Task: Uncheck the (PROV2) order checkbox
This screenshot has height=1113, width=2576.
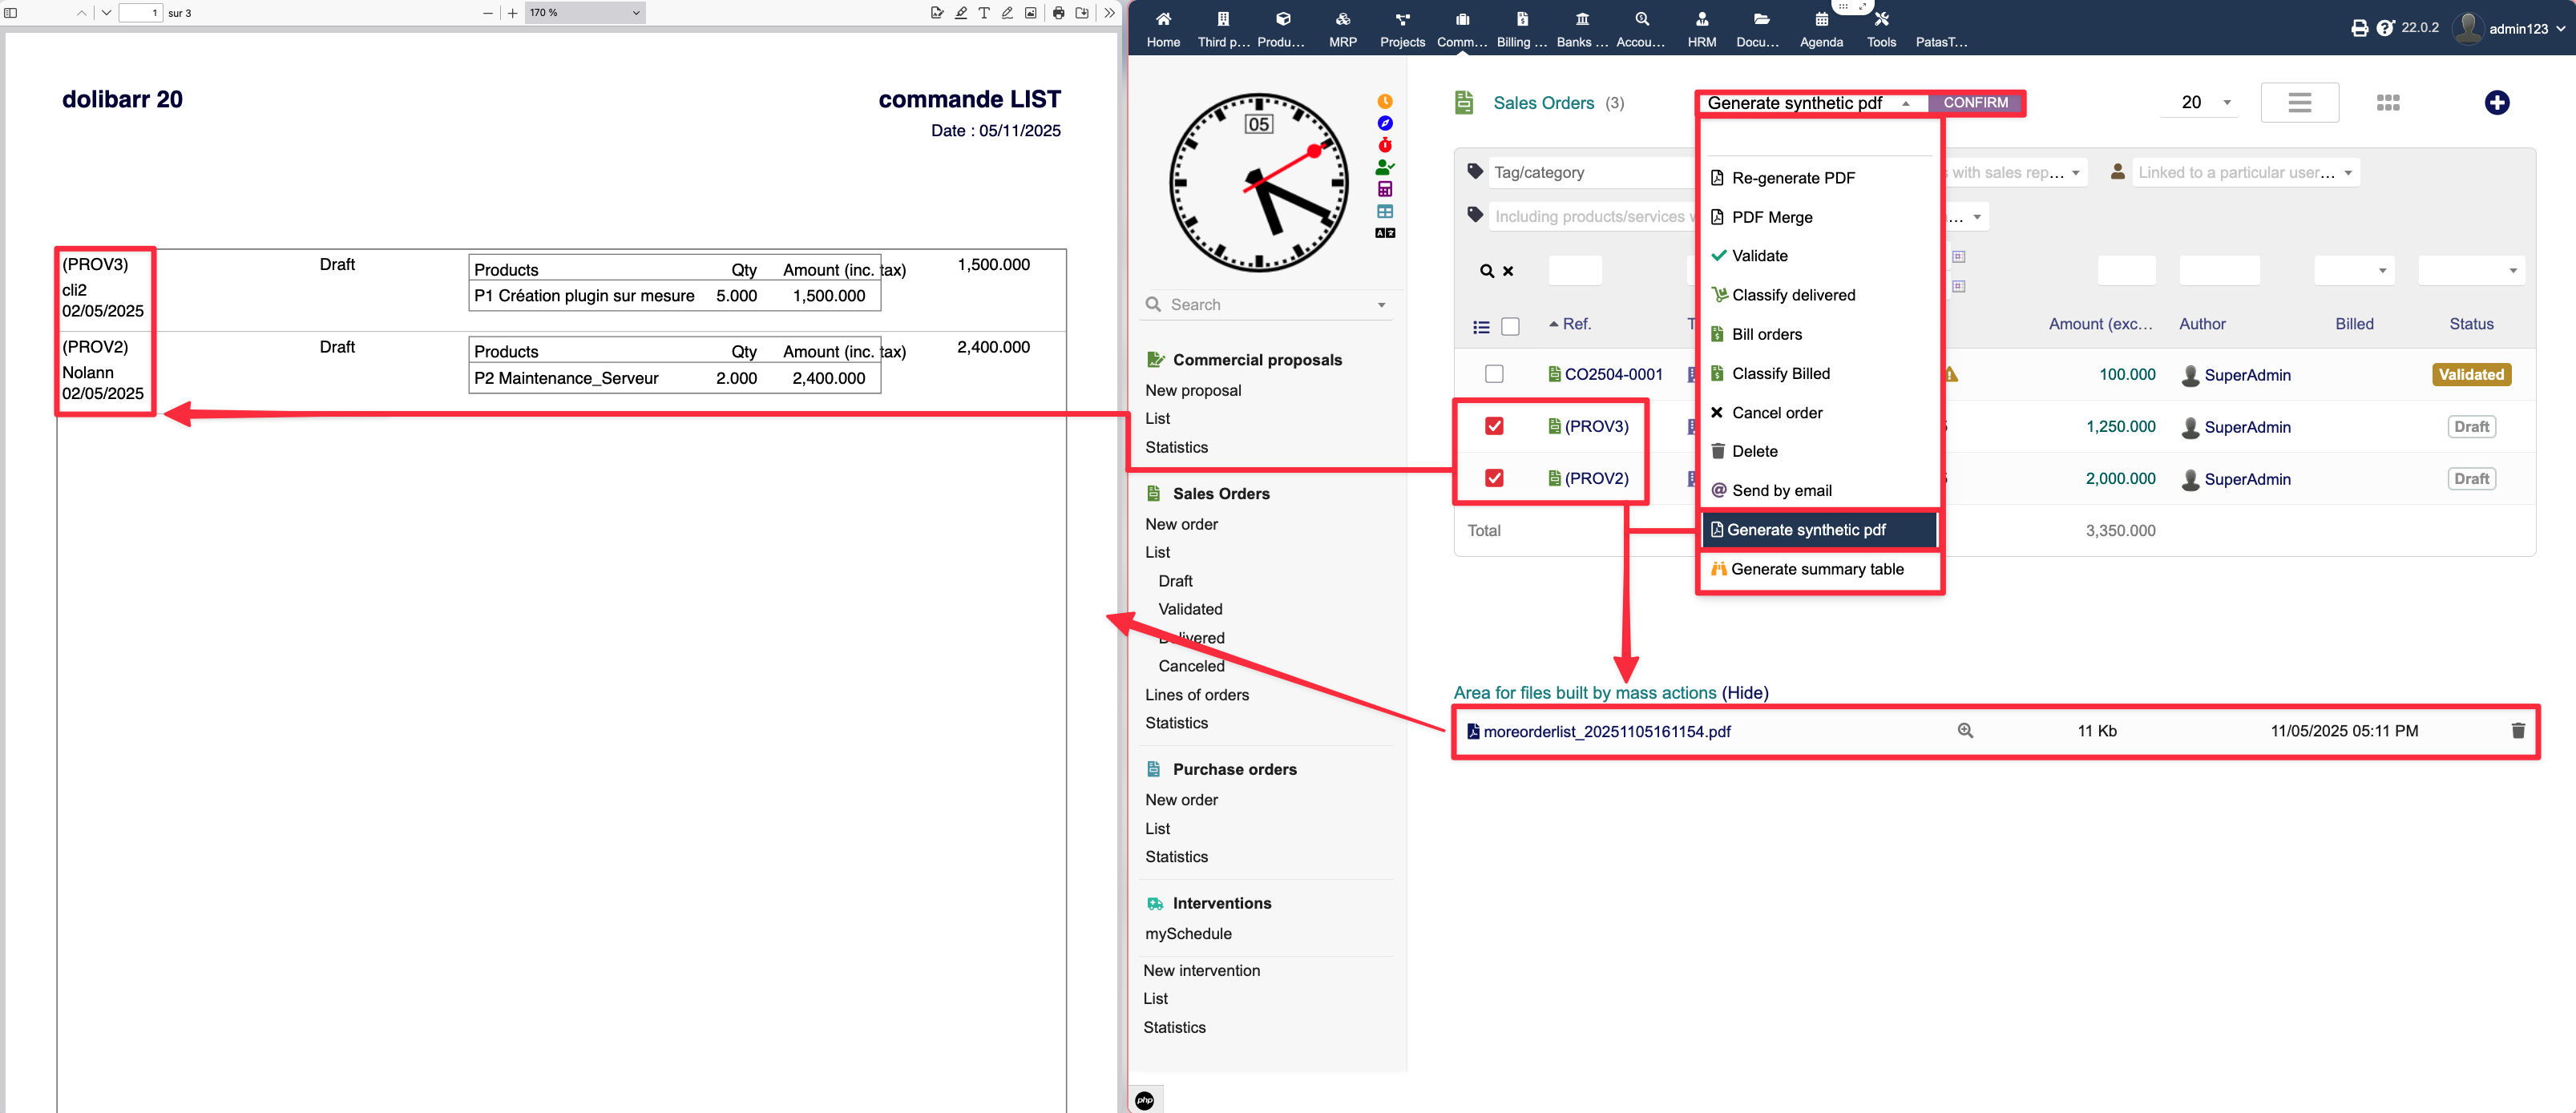Action: 1493,479
